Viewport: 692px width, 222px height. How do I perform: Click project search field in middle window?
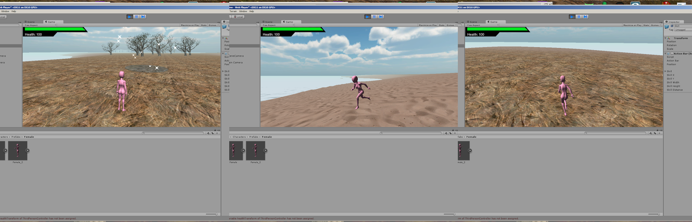[x=411, y=133]
